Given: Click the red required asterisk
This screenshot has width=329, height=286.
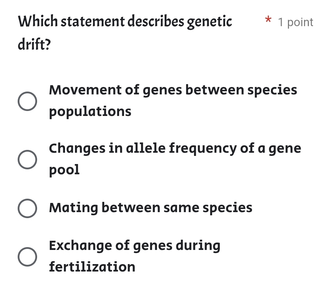Looking at the screenshot, I should (268, 21).
